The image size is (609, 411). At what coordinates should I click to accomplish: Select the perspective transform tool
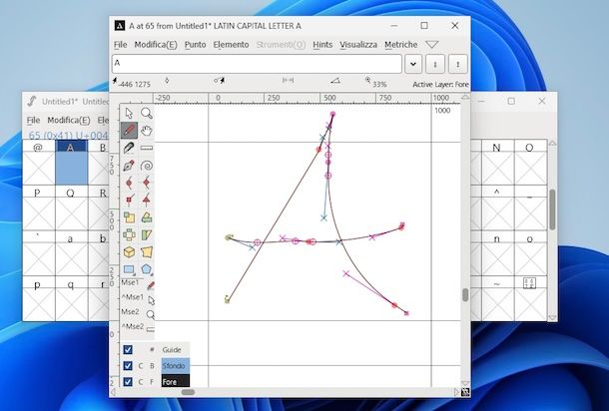(x=147, y=251)
